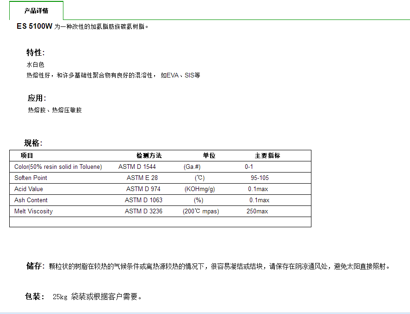Click the ASTM D 1544 cell
The width and height of the screenshot is (410, 314).
[137, 167]
